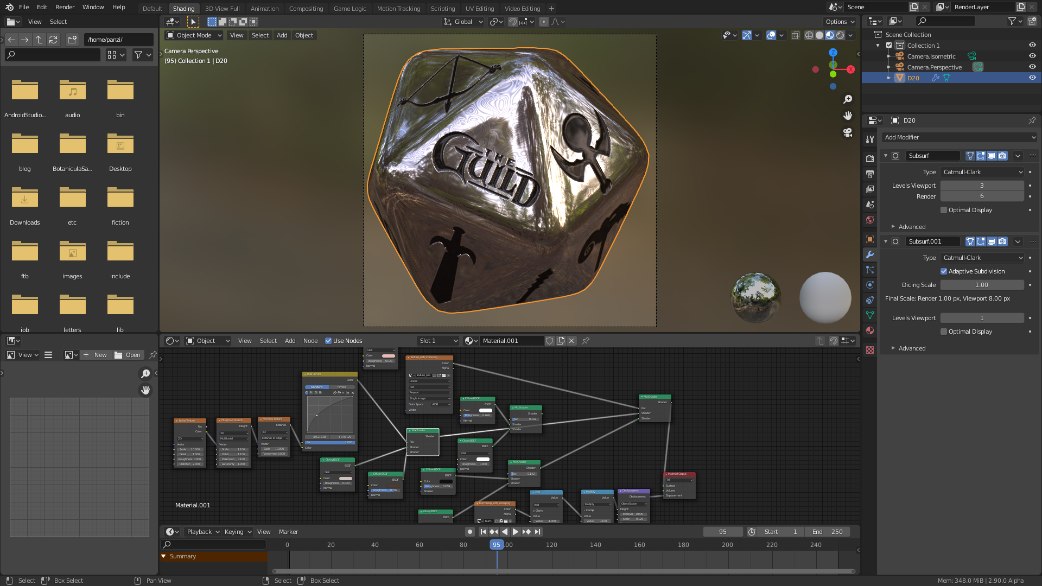Jump to the timeline start frame
Image resolution: width=1042 pixels, height=586 pixels.
point(483,532)
